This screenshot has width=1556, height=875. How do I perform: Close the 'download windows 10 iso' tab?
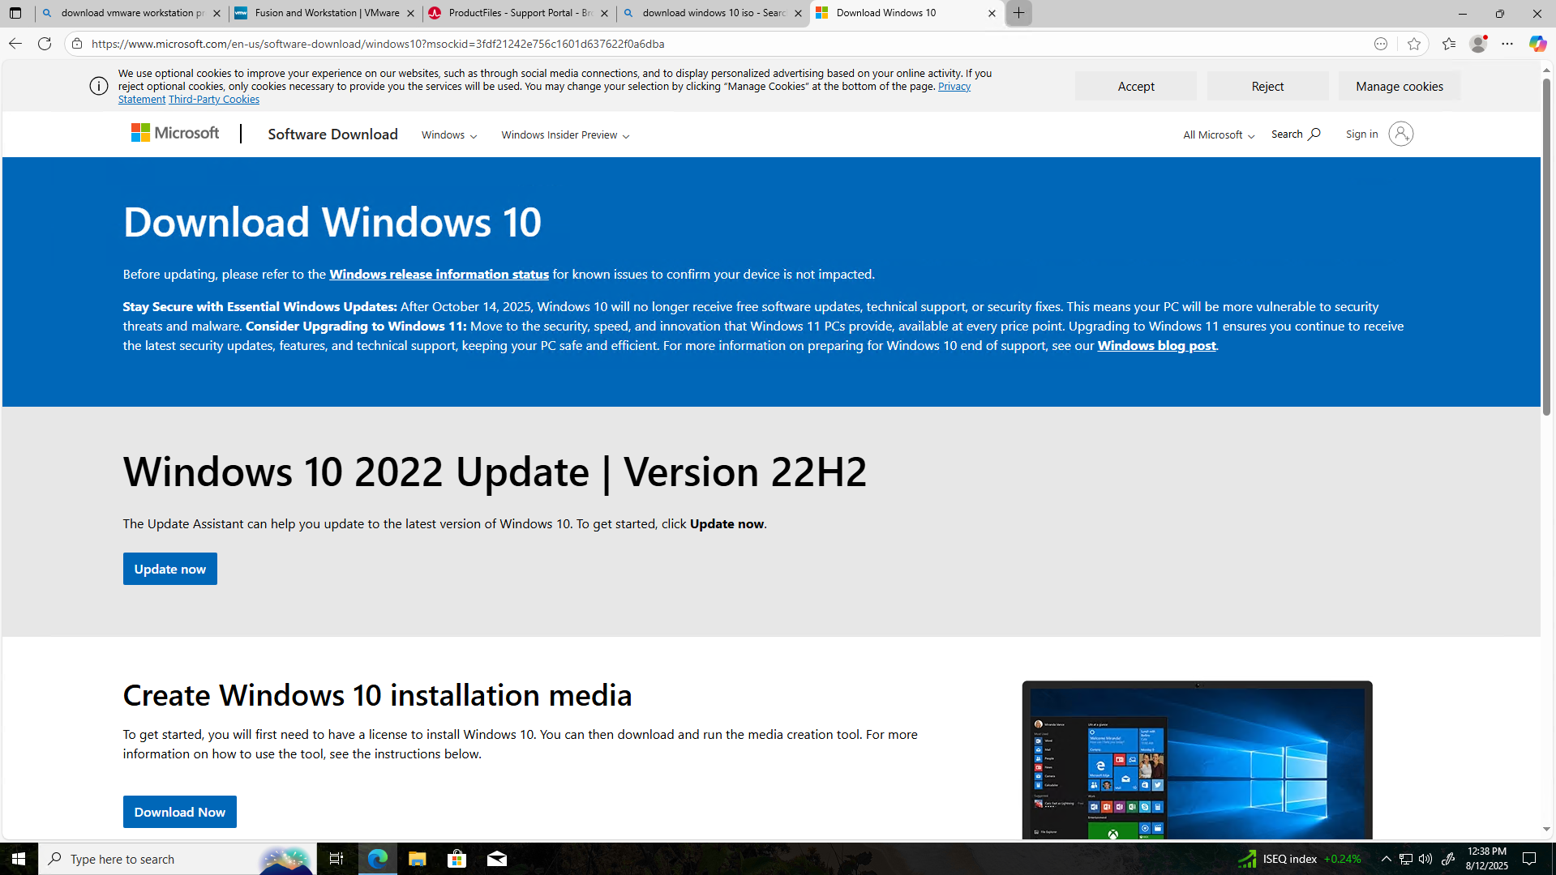click(798, 13)
